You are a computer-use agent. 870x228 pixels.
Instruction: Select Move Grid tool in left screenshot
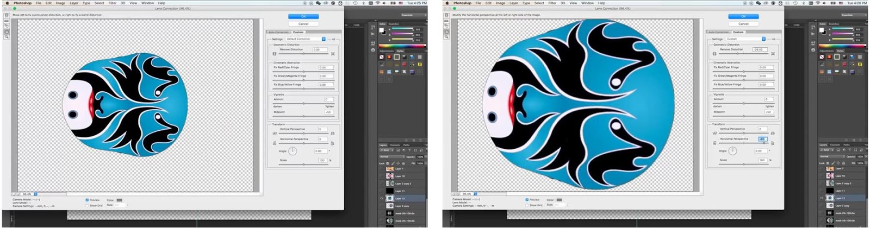coord(7,26)
